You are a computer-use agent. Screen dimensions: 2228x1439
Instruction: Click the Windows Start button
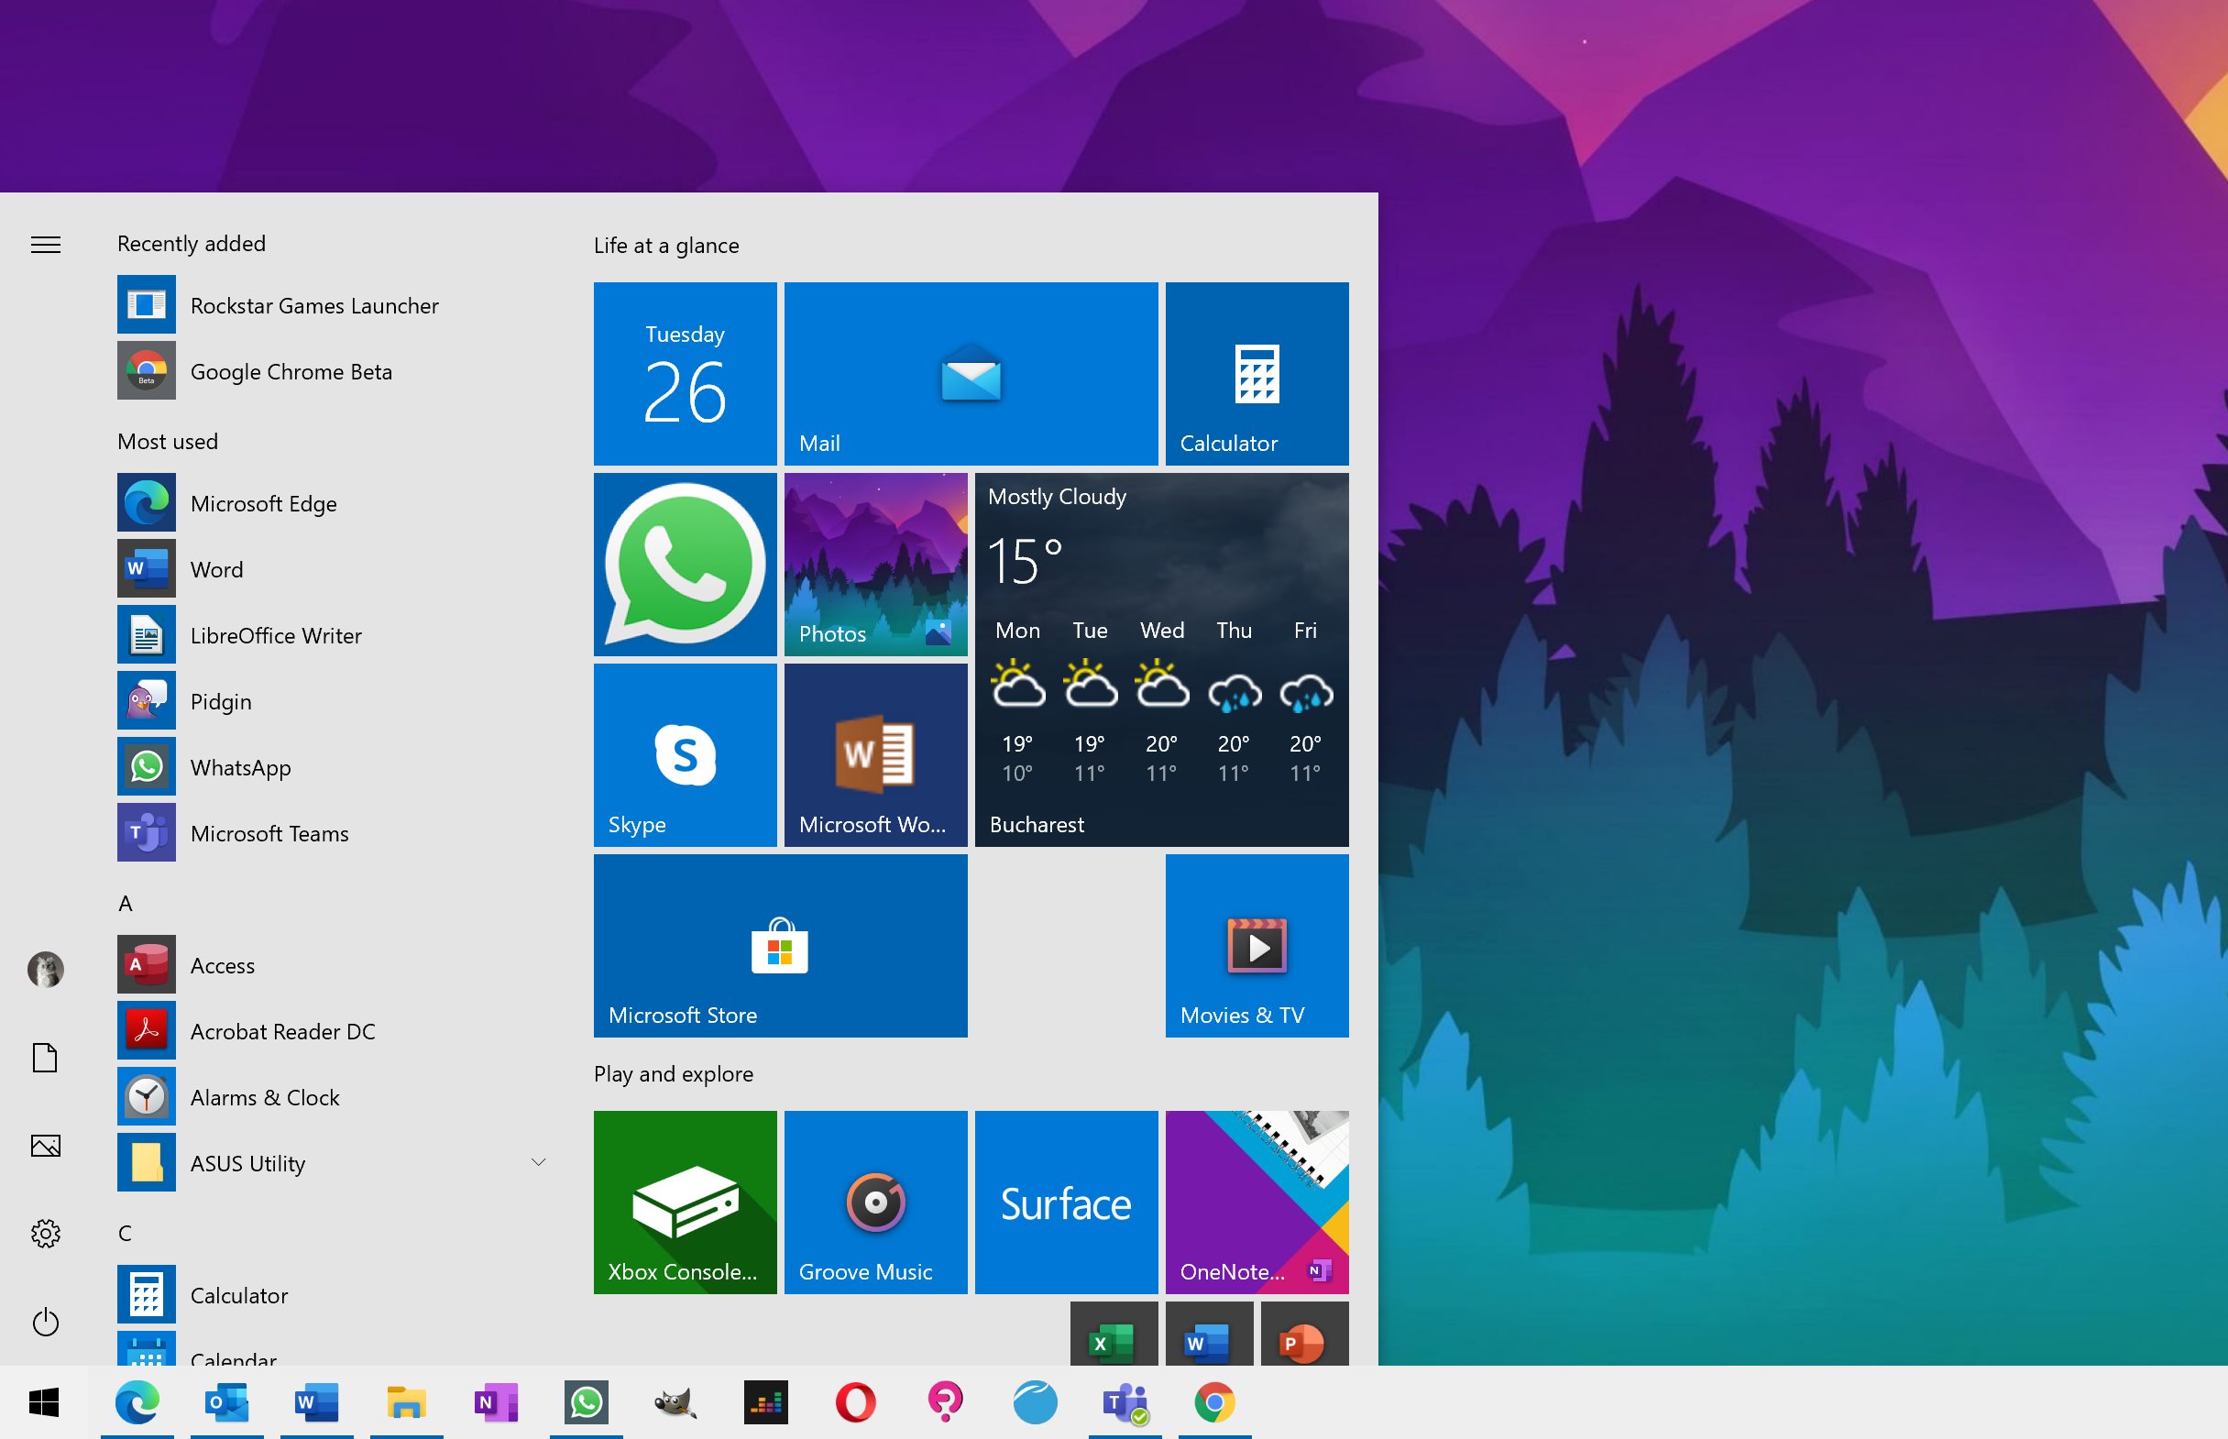point(44,1402)
